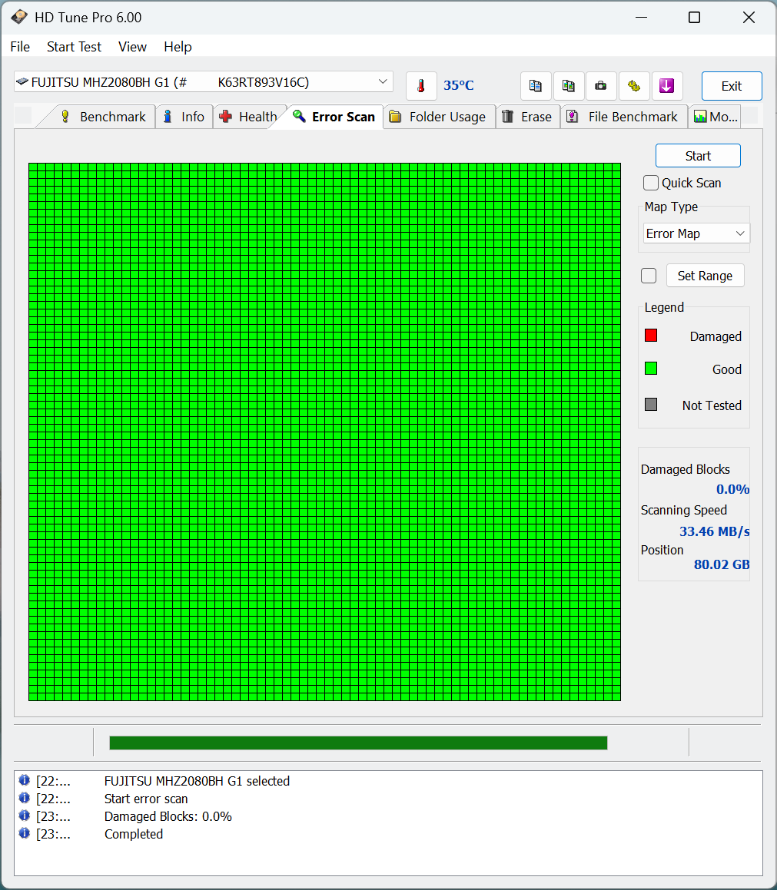Open the File menu

coord(21,47)
